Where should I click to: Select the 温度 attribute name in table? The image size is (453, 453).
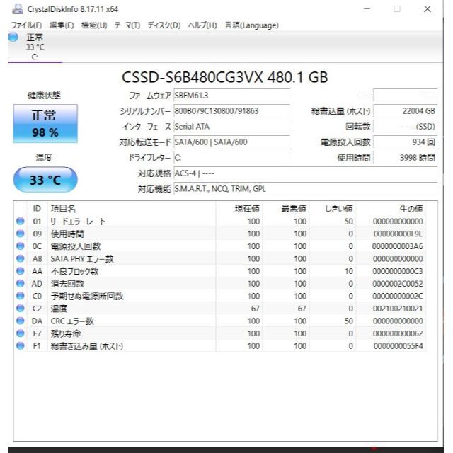click(x=59, y=309)
